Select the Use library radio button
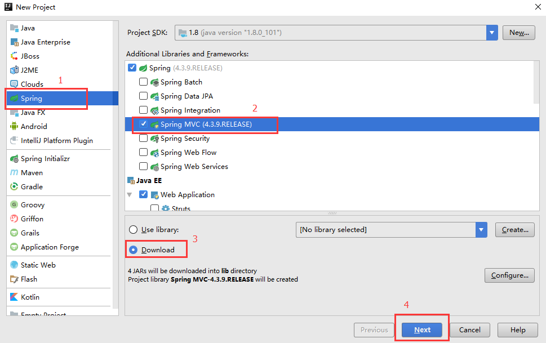 coord(134,230)
